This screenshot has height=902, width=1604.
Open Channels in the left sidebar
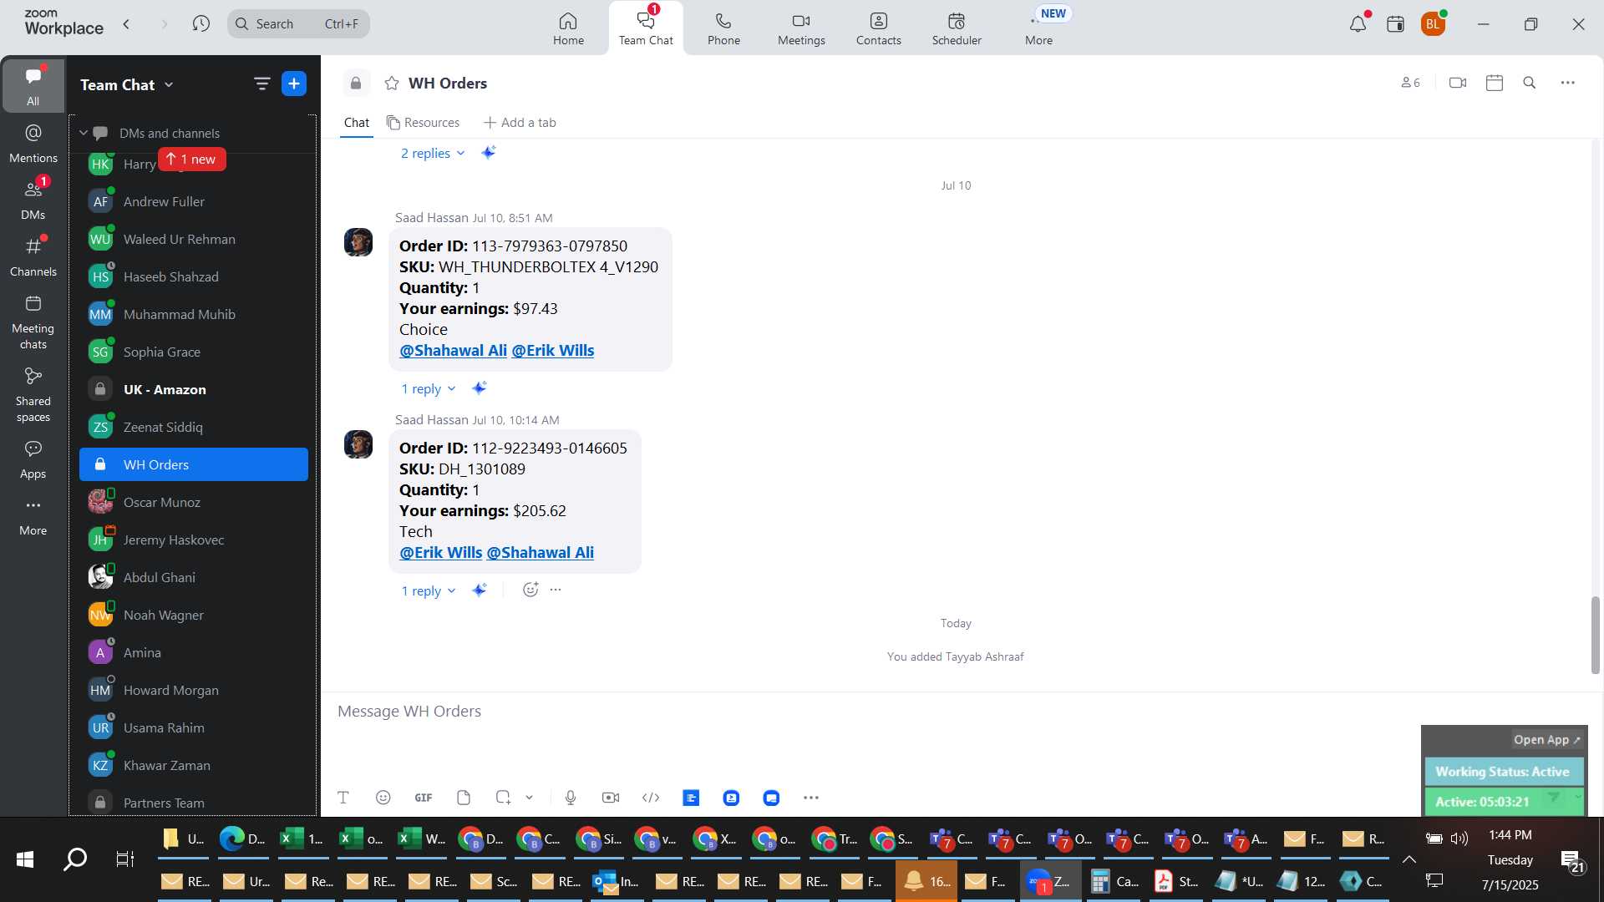coord(33,256)
